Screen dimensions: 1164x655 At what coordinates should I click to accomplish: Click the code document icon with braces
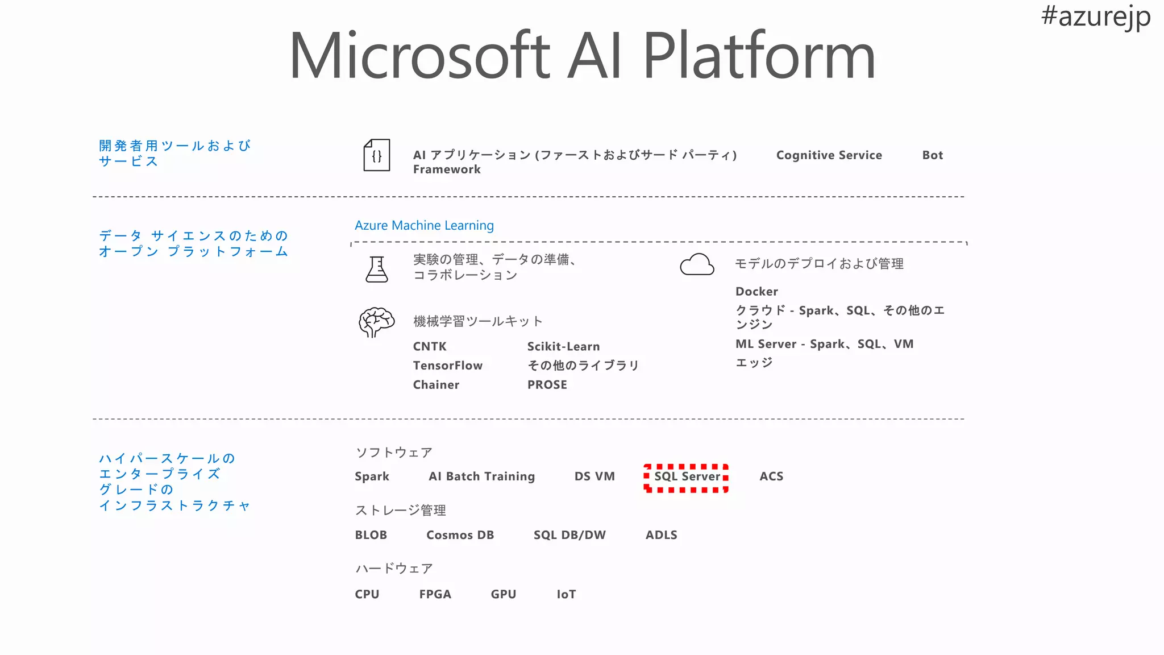point(377,155)
